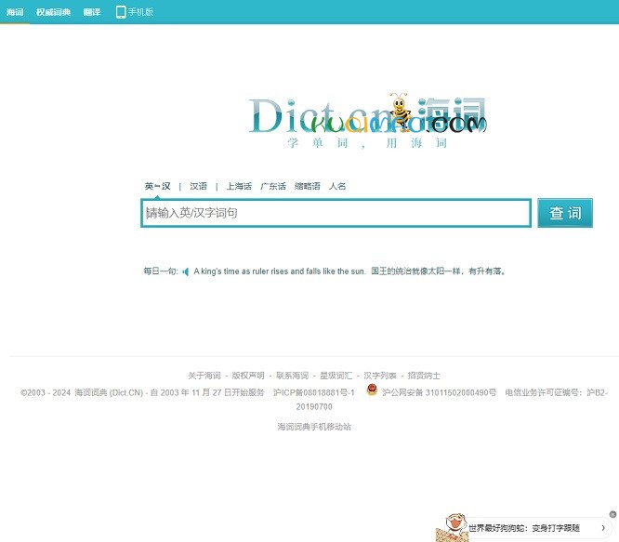The height and width of the screenshot is (542, 619).
Task: Open the 世界最好狗狗蛄 ad text
Action: pos(524,528)
